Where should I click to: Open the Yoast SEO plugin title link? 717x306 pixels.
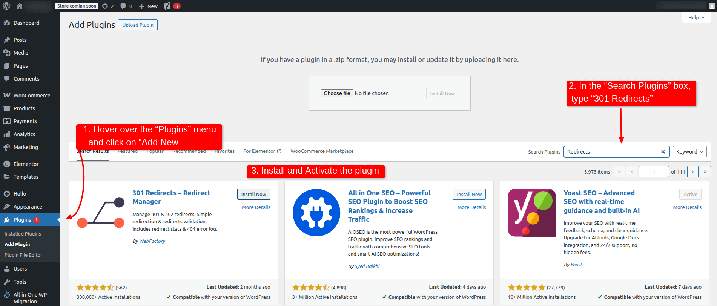602,202
